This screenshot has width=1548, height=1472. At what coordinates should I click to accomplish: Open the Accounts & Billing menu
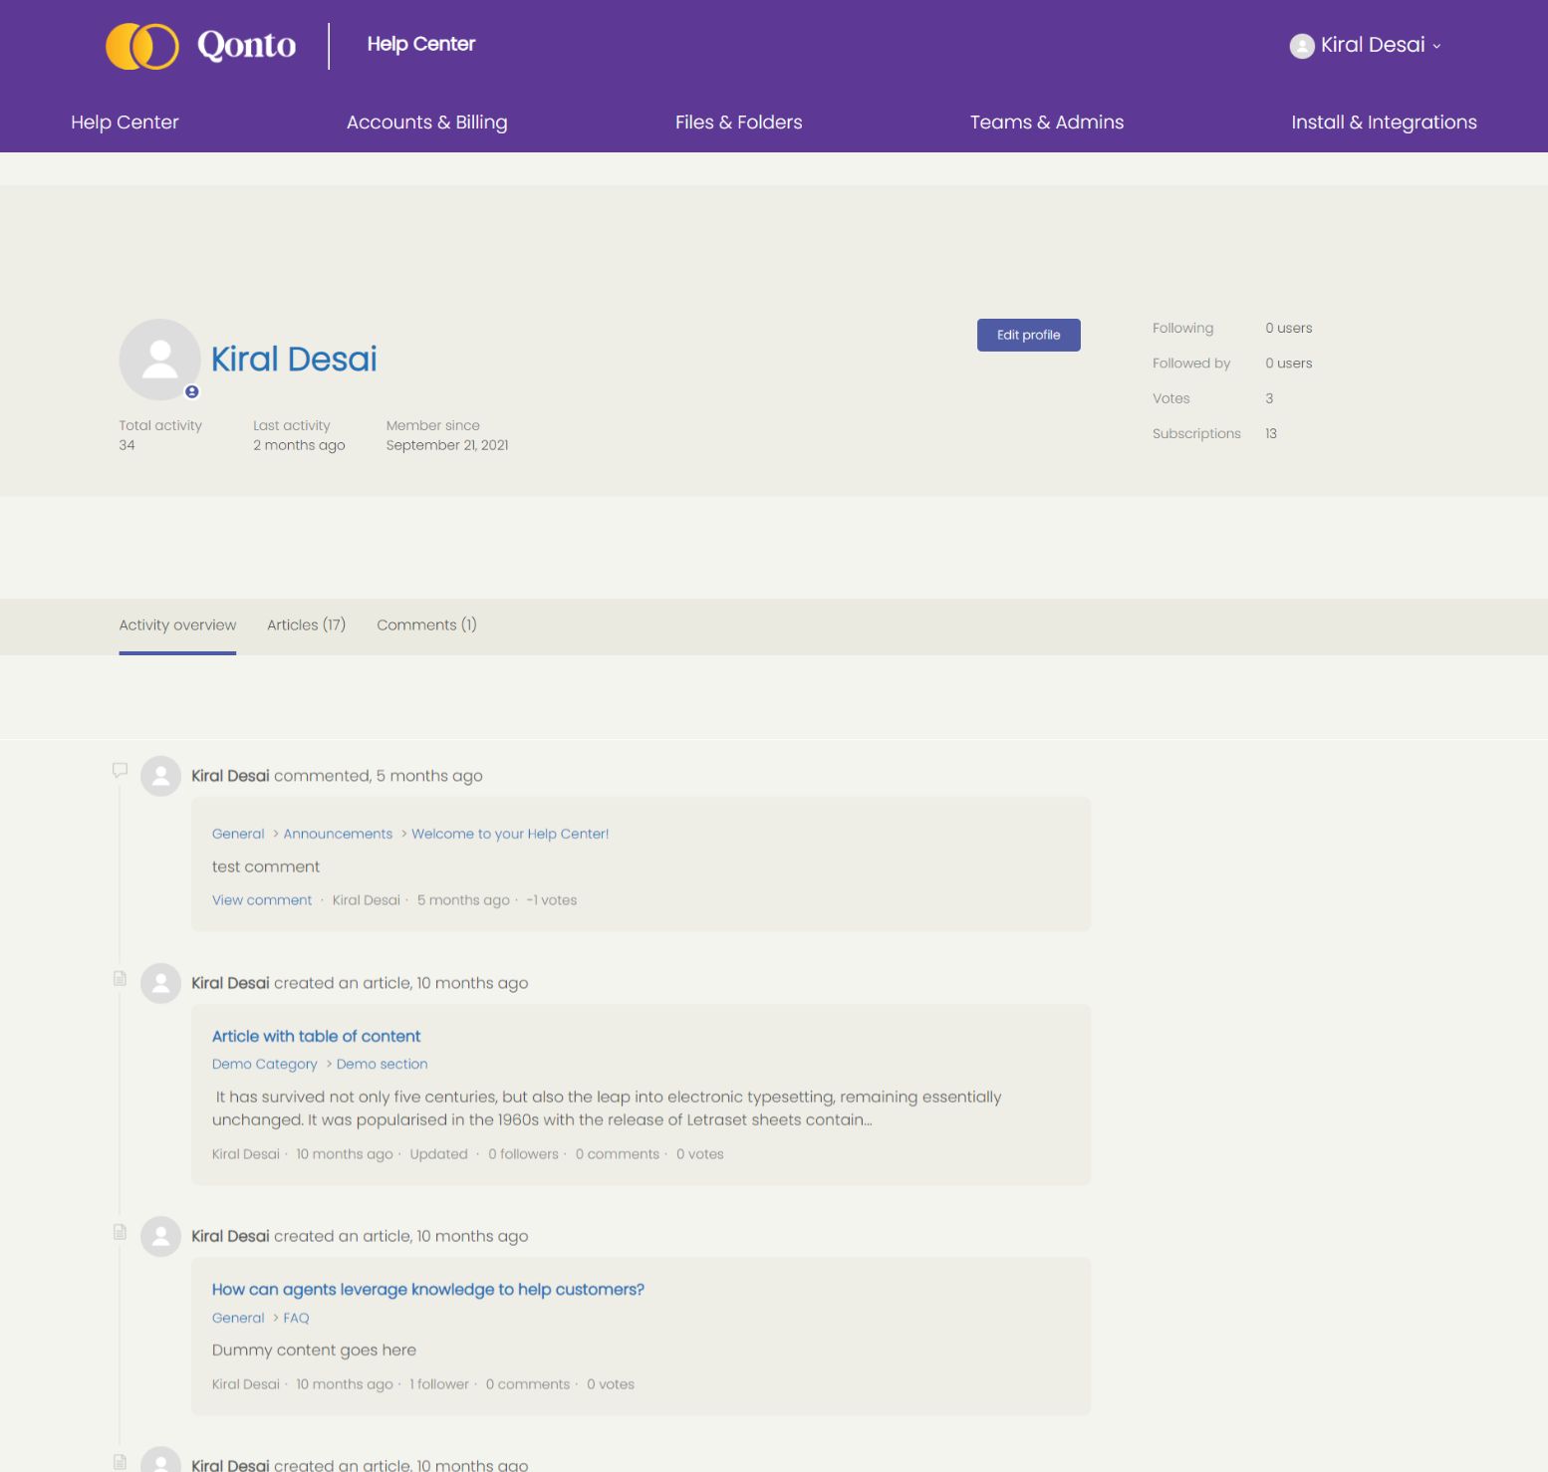[x=426, y=123]
